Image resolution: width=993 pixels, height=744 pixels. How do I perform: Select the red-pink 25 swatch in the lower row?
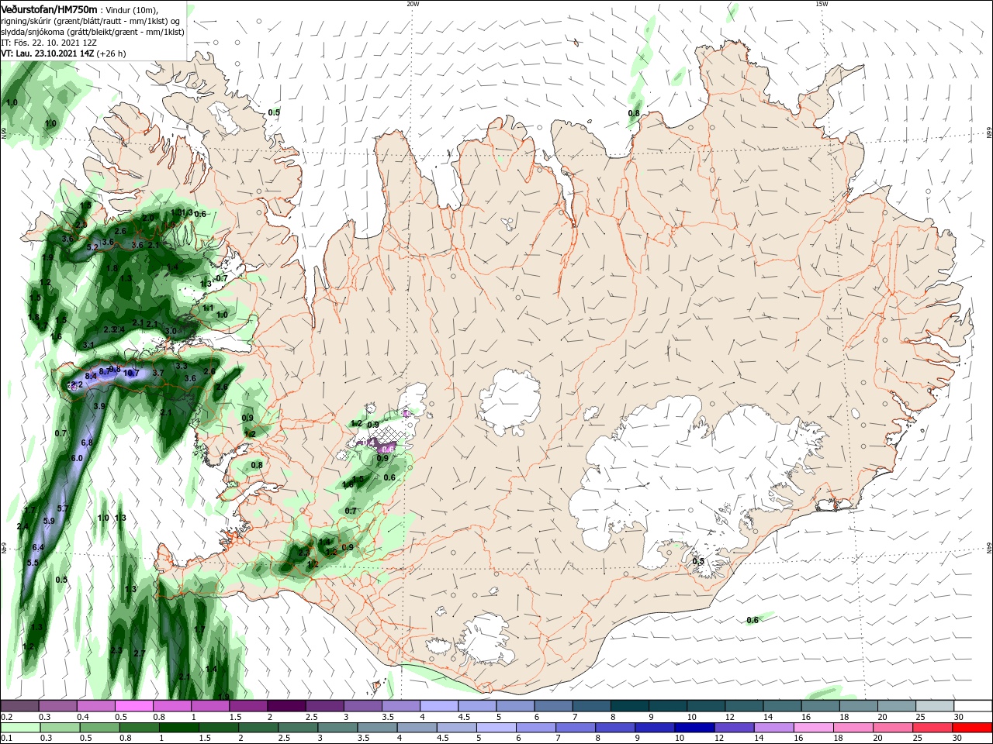pyautogui.click(x=933, y=728)
